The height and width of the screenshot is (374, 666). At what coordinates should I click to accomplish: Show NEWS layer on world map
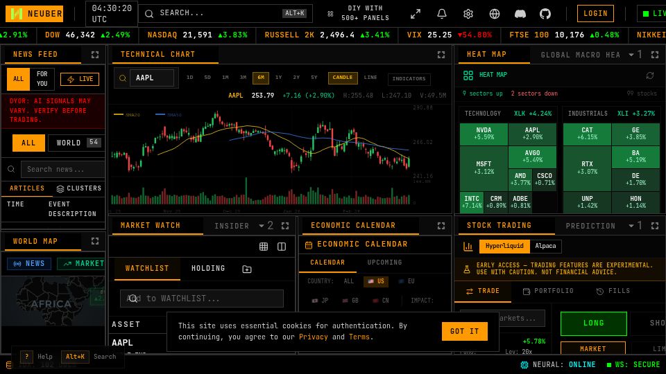29,264
